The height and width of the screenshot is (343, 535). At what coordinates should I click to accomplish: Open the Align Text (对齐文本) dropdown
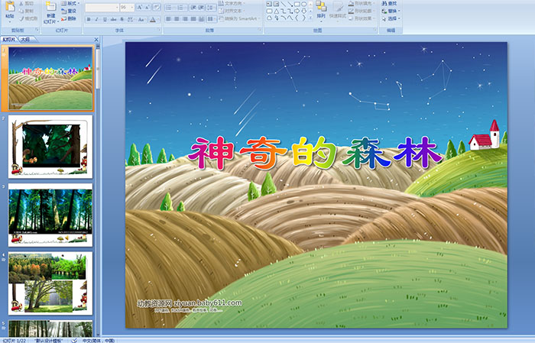[x=231, y=11]
